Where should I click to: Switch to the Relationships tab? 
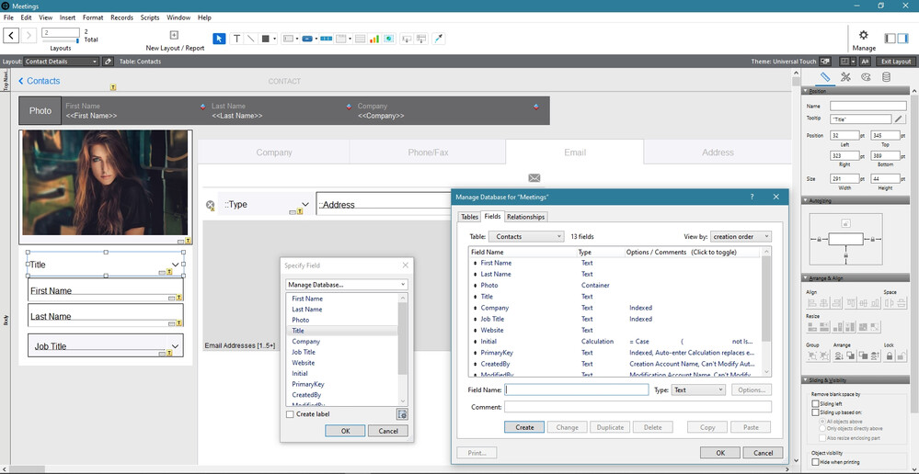[x=525, y=217]
